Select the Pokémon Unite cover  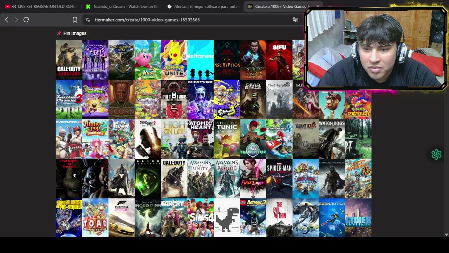point(174,60)
